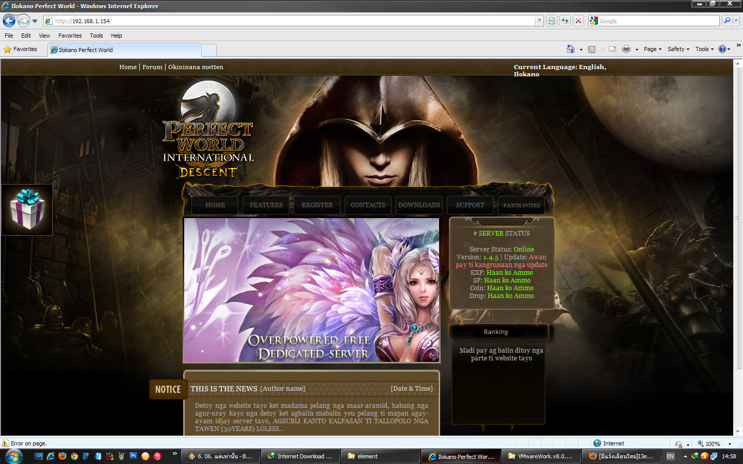Click the Home link in top bar

[x=128, y=67]
